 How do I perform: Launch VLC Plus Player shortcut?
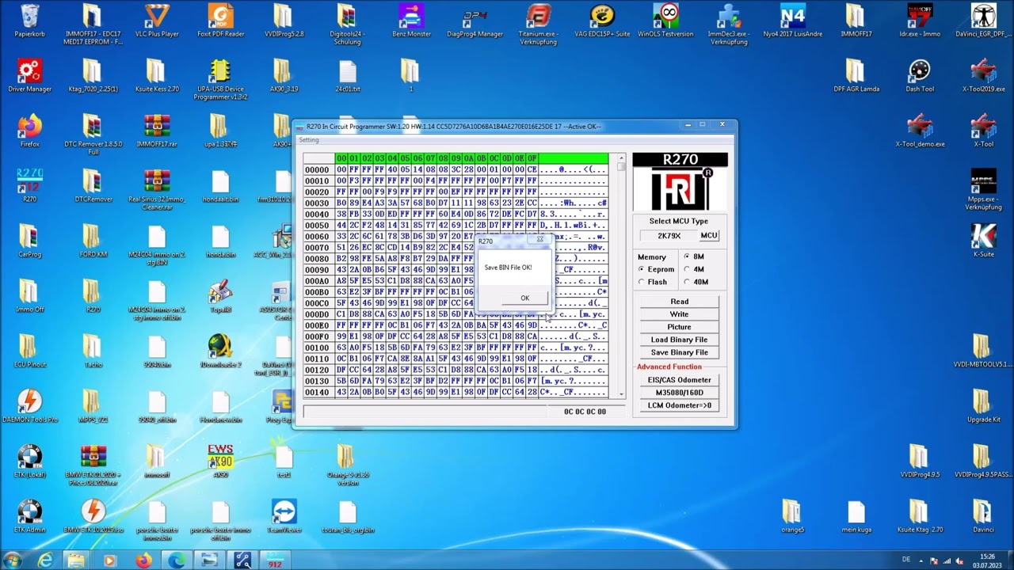tap(157, 21)
